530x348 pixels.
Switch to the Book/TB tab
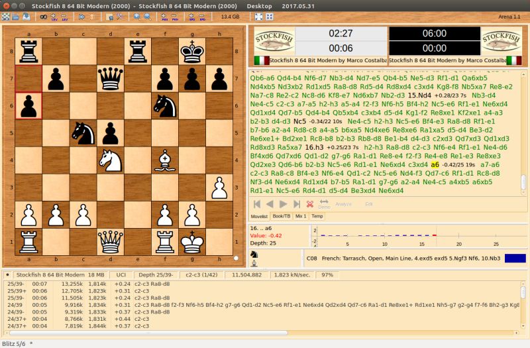pyautogui.click(x=281, y=216)
